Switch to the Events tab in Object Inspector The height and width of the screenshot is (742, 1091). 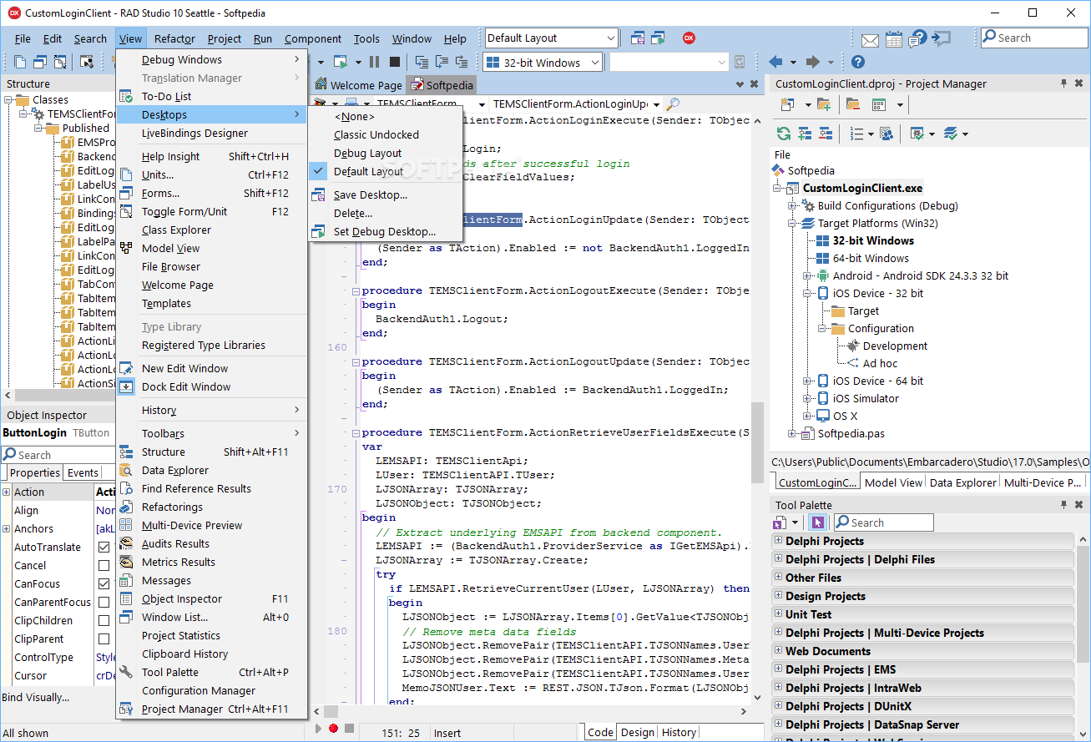click(83, 472)
